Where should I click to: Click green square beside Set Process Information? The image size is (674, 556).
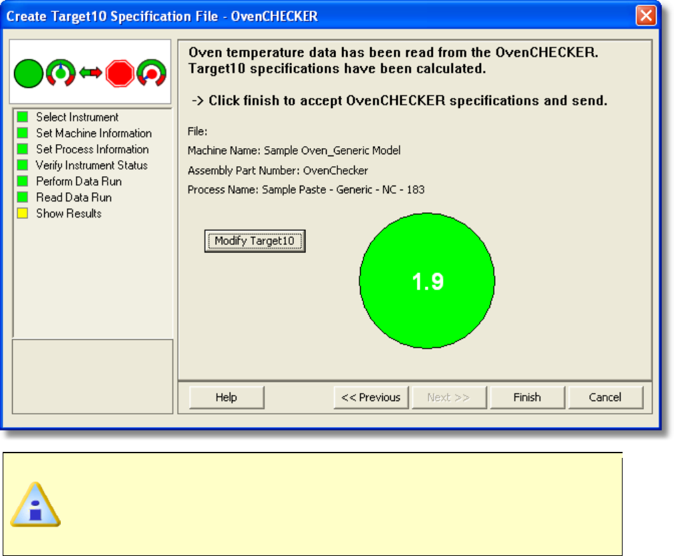tap(23, 149)
